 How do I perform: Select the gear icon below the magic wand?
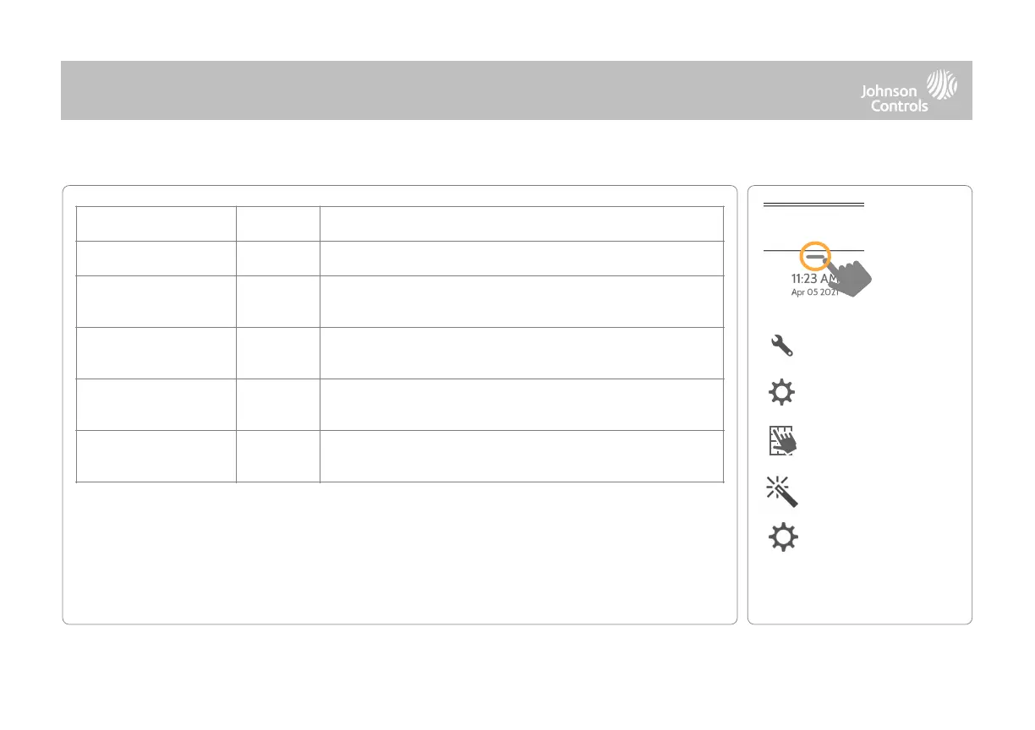(784, 539)
